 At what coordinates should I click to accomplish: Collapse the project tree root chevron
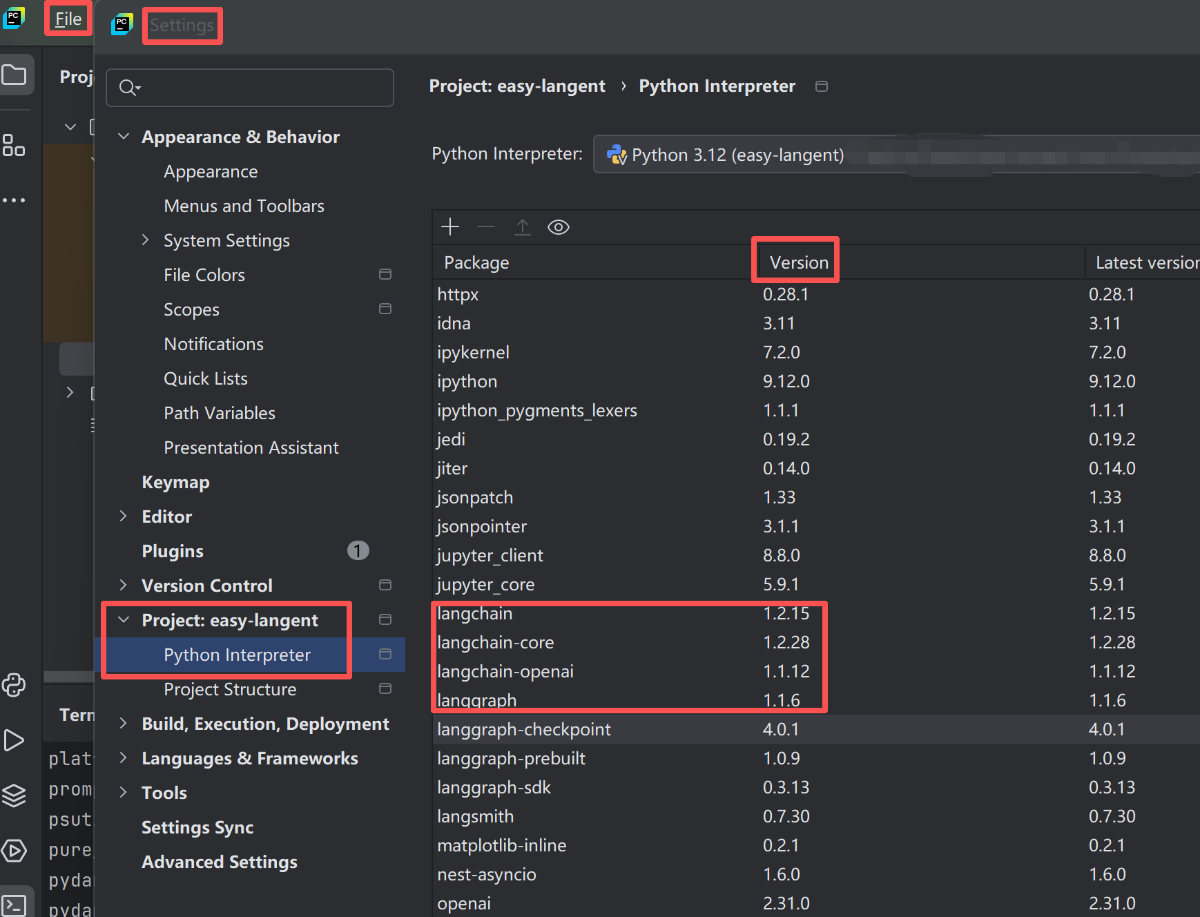tap(70, 127)
